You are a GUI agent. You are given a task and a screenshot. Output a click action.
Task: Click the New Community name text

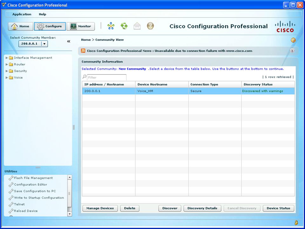point(132,69)
